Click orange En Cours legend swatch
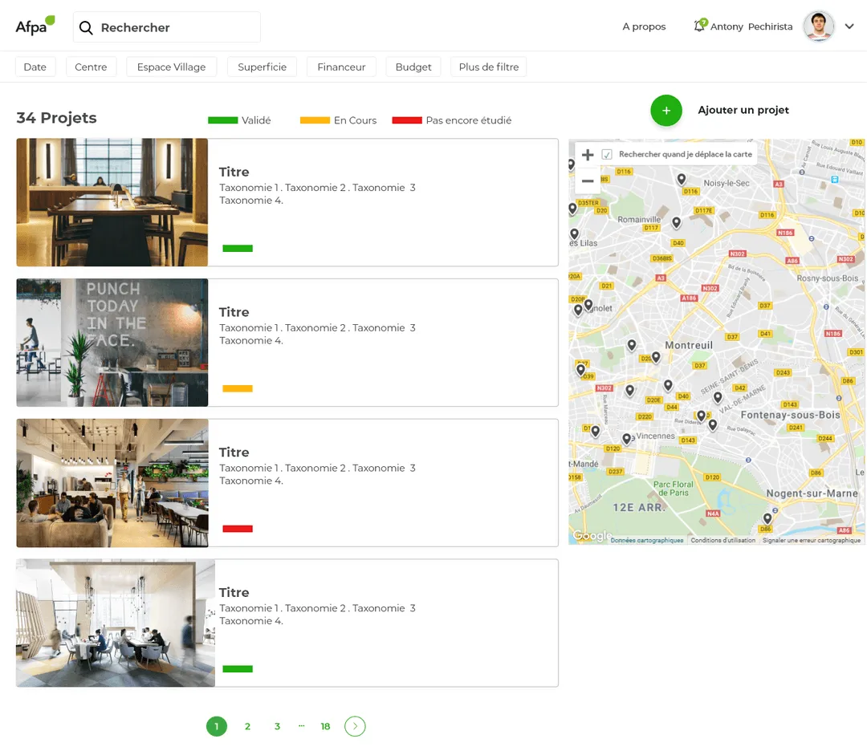The width and height of the screenshot is (867, 755). click(x=315, y=120)
